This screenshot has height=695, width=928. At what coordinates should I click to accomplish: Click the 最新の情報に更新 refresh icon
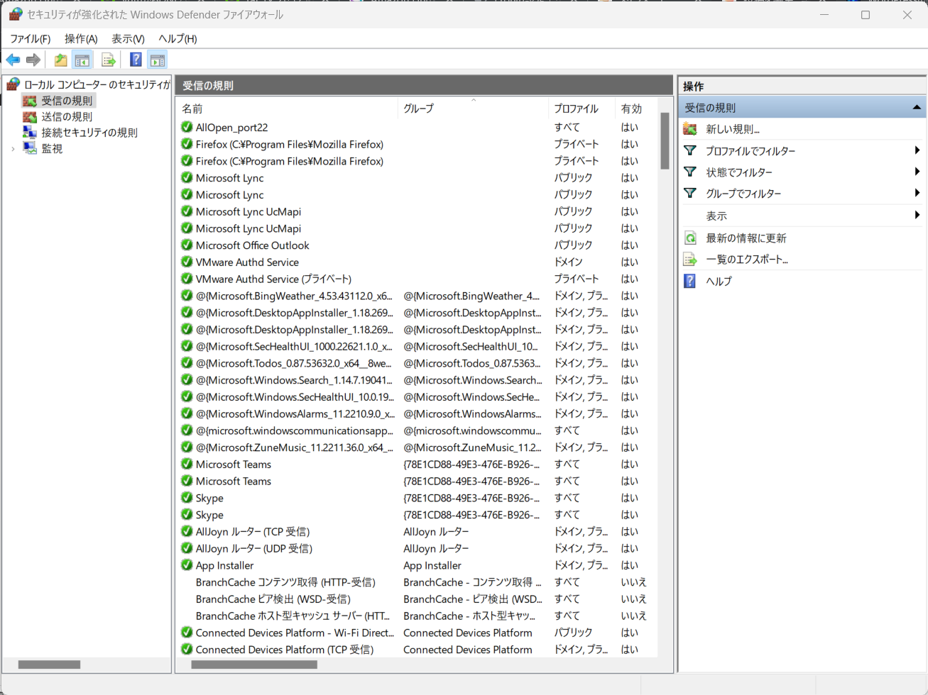click(x=690, y=238)
